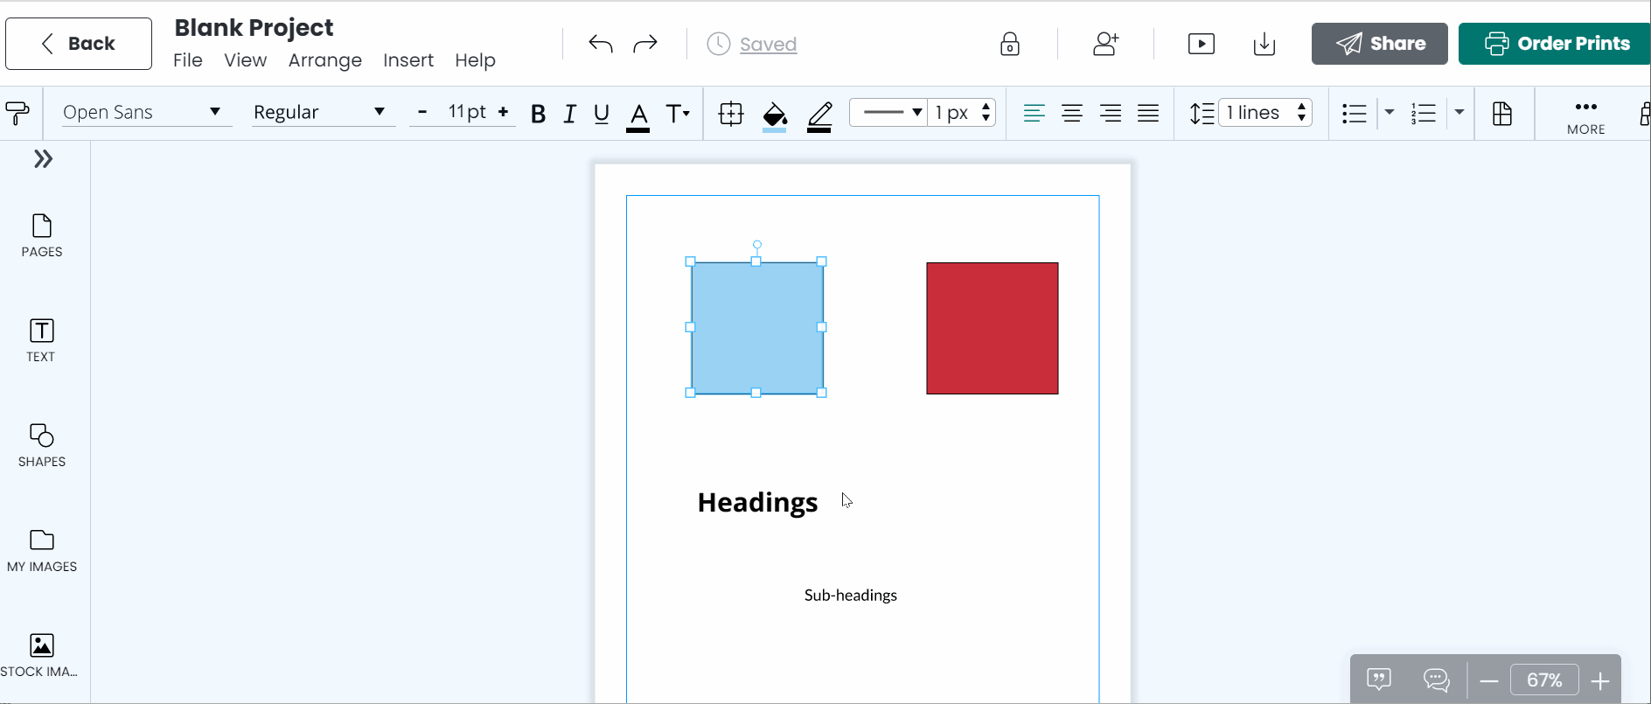Apply numbered list
Image resolution: width=1651 pixels, height=704 pixels.
click(x=1424, y=114)
